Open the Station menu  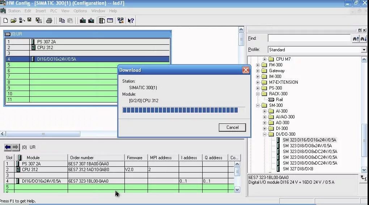(x=14, y=11)
